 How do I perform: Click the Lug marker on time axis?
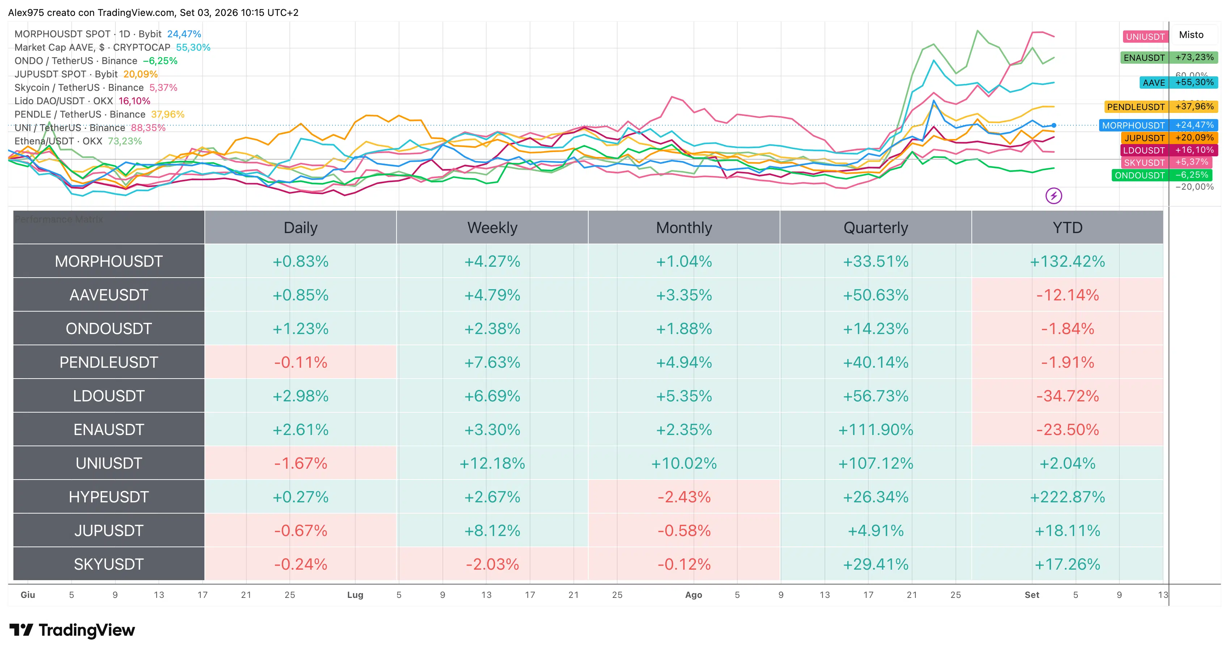coord(355,595)
